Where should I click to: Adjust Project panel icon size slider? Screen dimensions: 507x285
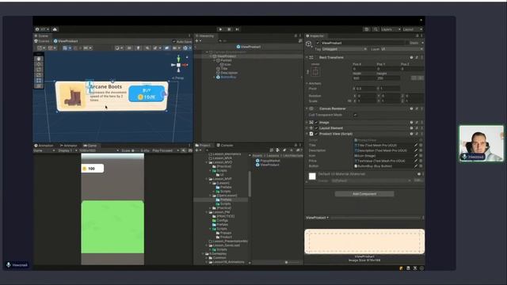[x=292, y=262]
